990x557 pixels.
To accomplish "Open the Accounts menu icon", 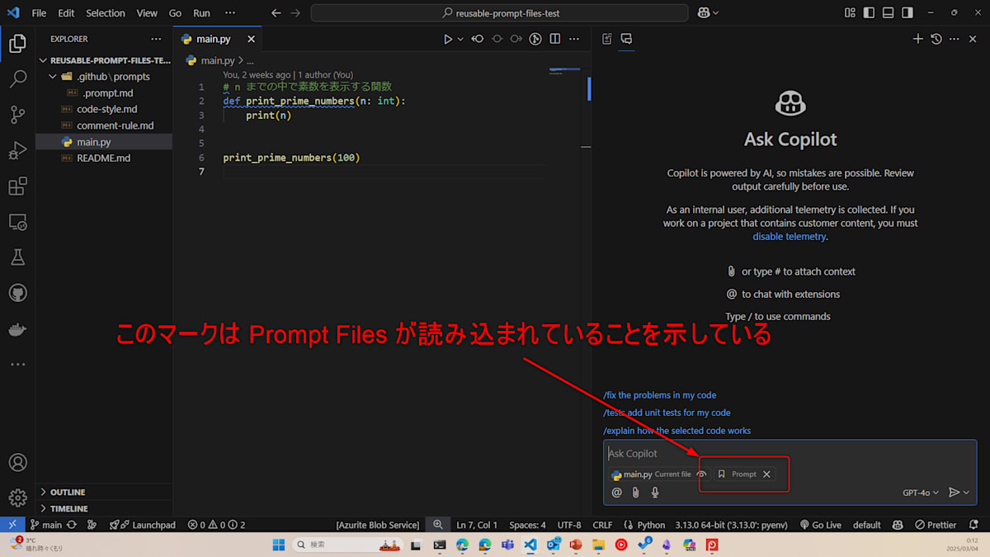I will pyautogui.click(x=17, y=462).
